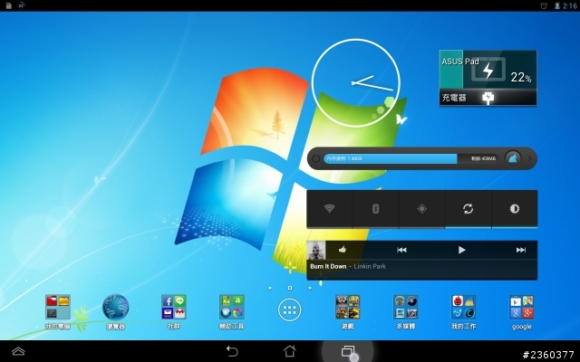This screenshot has width=580, height=362.
Task: Tap the Back navigation button
Action: pos(232,351)
